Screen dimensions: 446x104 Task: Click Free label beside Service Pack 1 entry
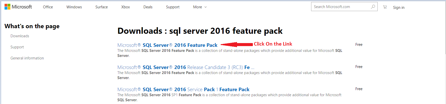pos(359,89)
